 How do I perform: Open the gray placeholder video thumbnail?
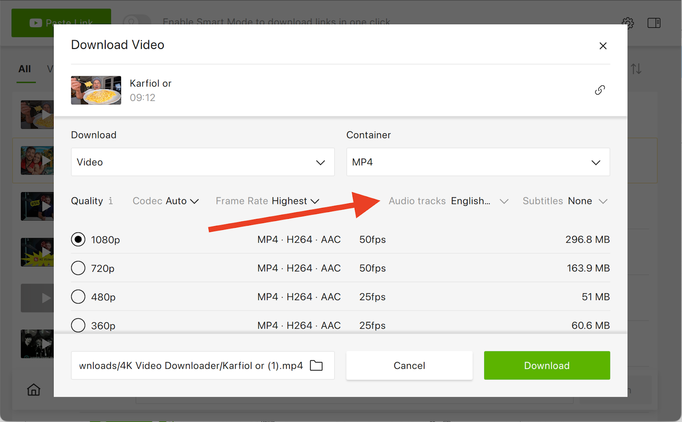point(37,298)
